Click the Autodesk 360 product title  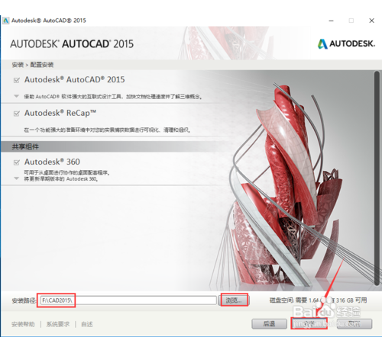(52, 162)
